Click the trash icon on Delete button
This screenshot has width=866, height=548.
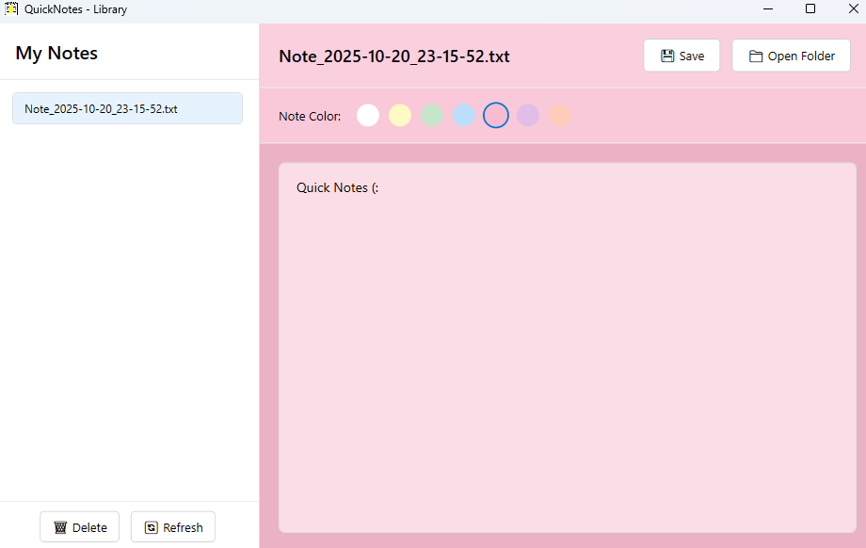click(62, 527)
